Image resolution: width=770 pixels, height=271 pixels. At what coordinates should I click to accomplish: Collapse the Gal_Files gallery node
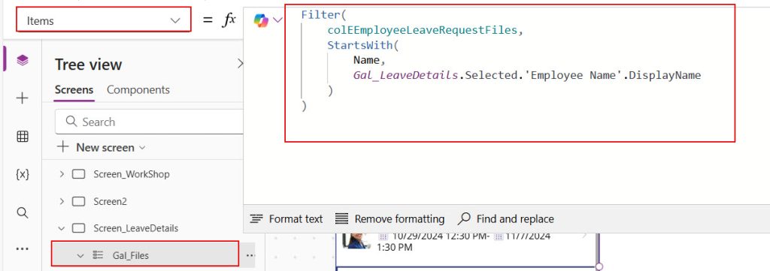pos(80,255)
